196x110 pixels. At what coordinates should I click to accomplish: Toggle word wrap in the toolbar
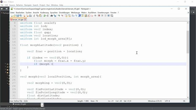[x=73, y=16]
